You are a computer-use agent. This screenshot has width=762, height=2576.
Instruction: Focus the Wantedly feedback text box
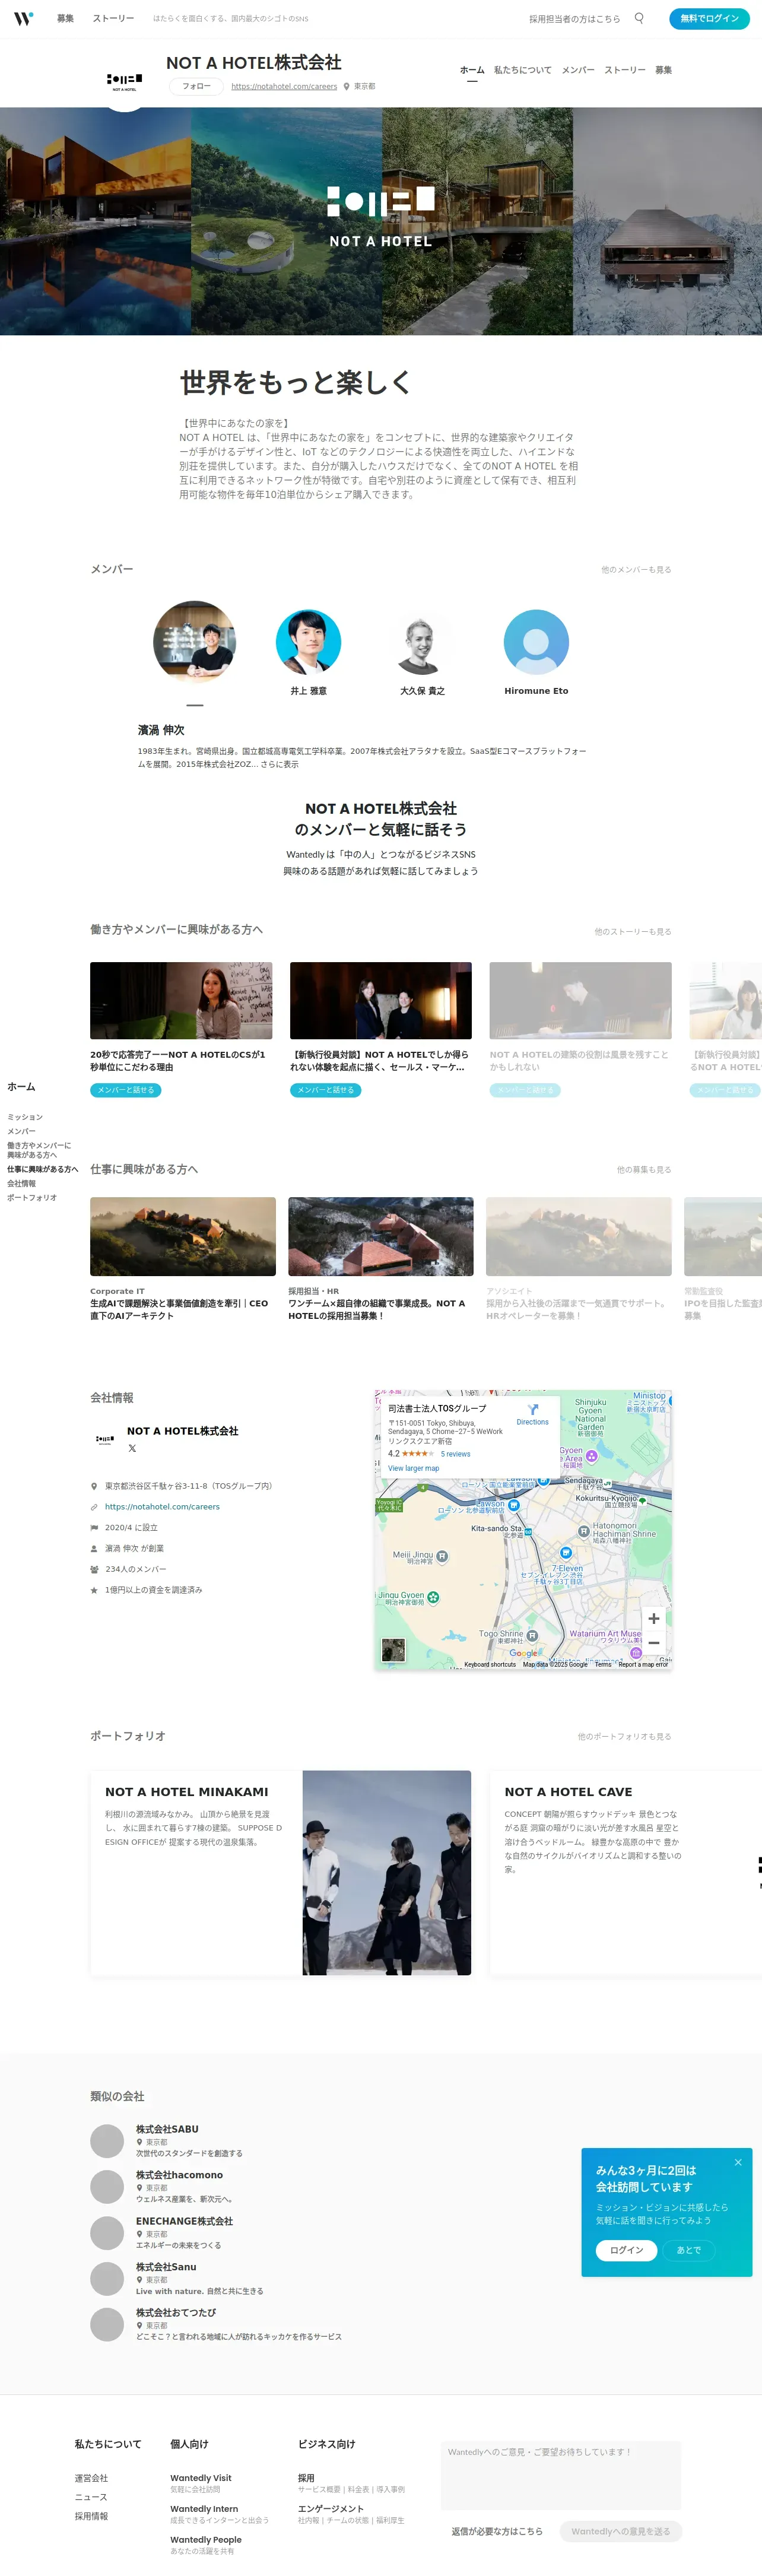561,2476
